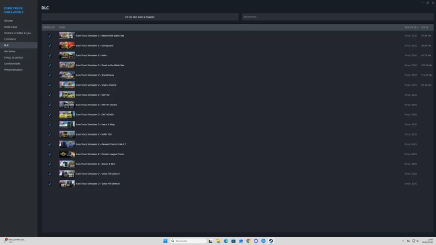Select the Volvo FH Series 5 thumbnail
436x245 pixels.
pyautogui.click(x=67, y=174)
